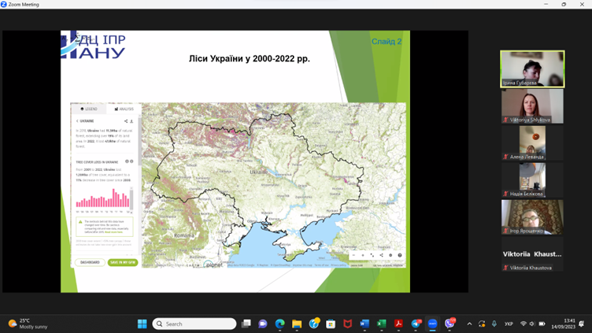Click the taskbar Search box

click(x=195, y=324)
